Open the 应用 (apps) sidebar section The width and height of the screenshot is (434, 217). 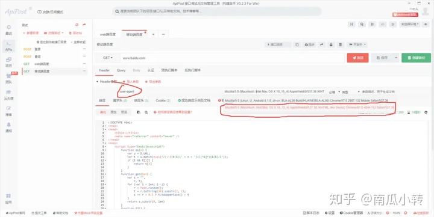coord(8,198)
